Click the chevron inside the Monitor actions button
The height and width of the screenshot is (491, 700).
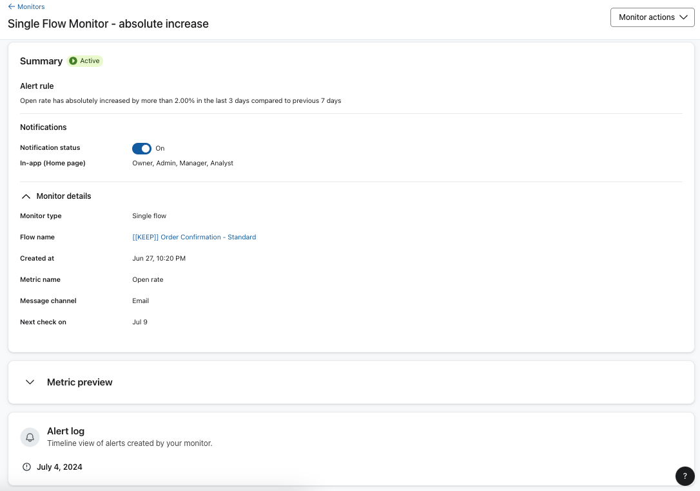683,17
